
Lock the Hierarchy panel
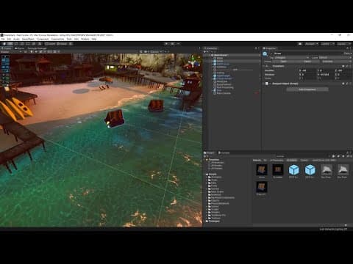256,48
